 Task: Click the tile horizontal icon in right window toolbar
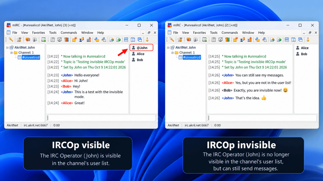287,40
